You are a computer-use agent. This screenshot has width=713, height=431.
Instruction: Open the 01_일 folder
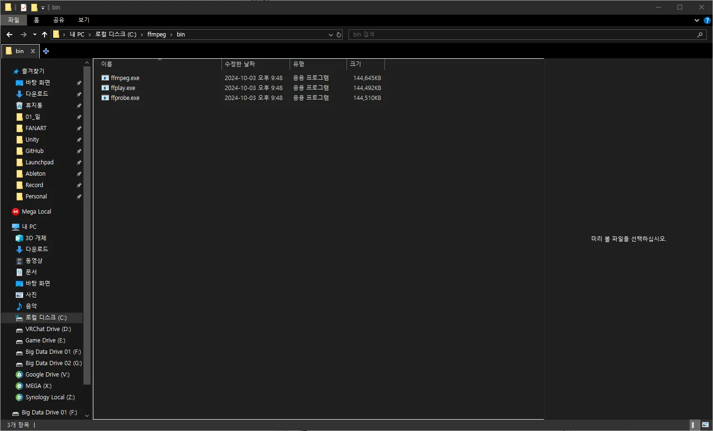pyautogui.click(x=33, y=117)
